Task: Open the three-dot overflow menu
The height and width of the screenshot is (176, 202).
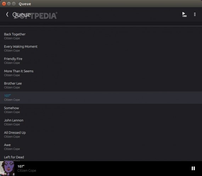Action: click(x=195, y=14)
